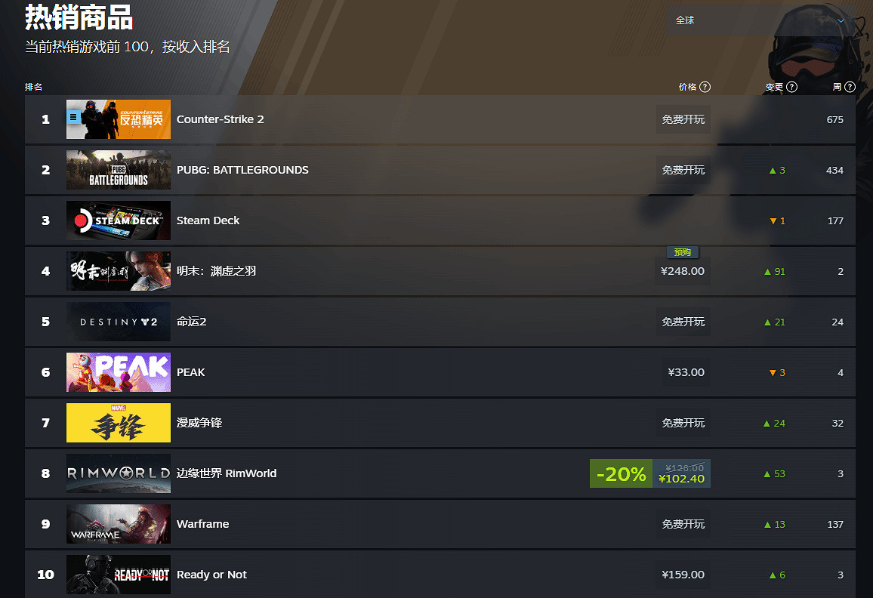Image resolution: width=873 pixels, height=598 pixels.
Task: Click the 免费开玩 button for Counter-Strike 2
Action: 683,119
